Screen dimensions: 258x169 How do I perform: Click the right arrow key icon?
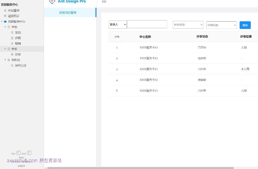tap(29, 153)
